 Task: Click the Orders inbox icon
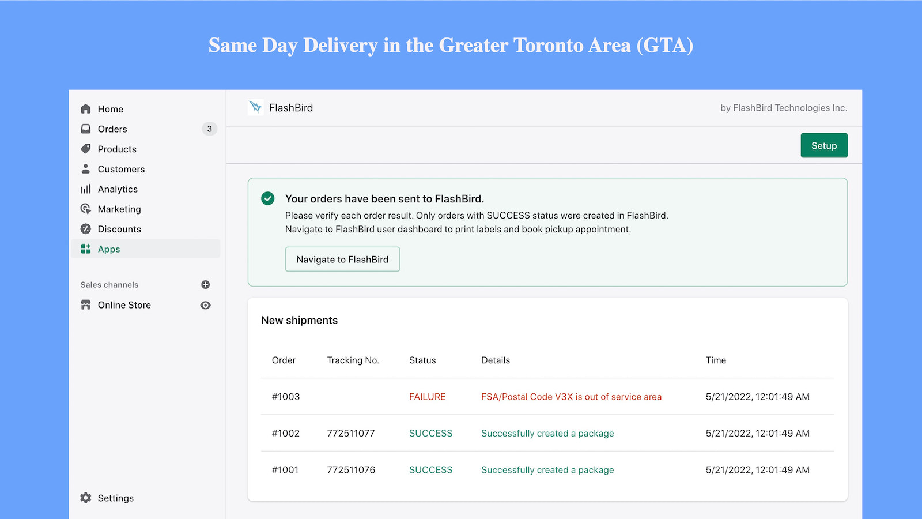tap(86, 129)
